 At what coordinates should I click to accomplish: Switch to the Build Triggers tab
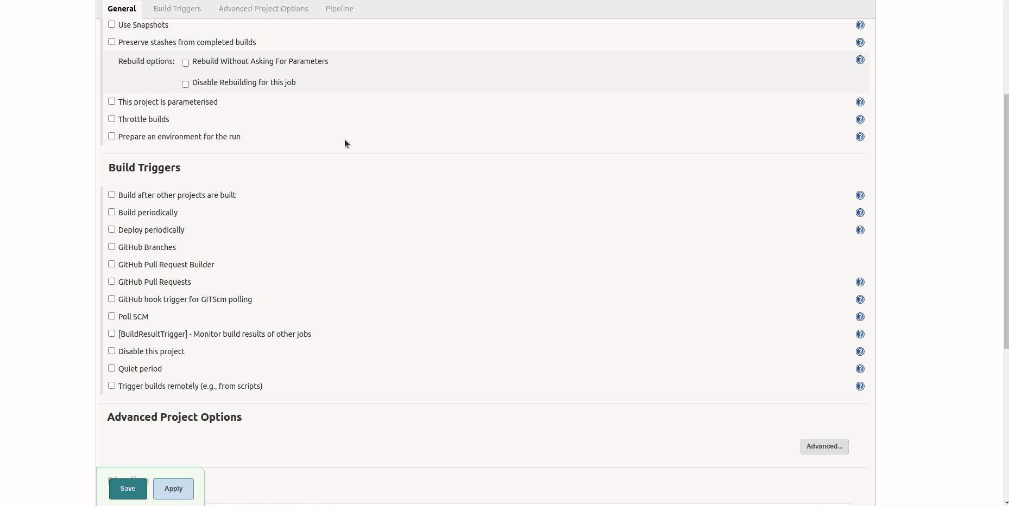click(x=177, y=9)
